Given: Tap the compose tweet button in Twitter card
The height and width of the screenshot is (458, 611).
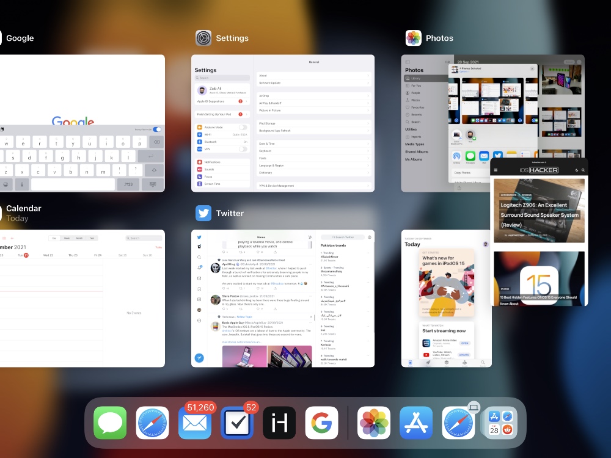Looking at the screenshot, I should tap(199, 358).
